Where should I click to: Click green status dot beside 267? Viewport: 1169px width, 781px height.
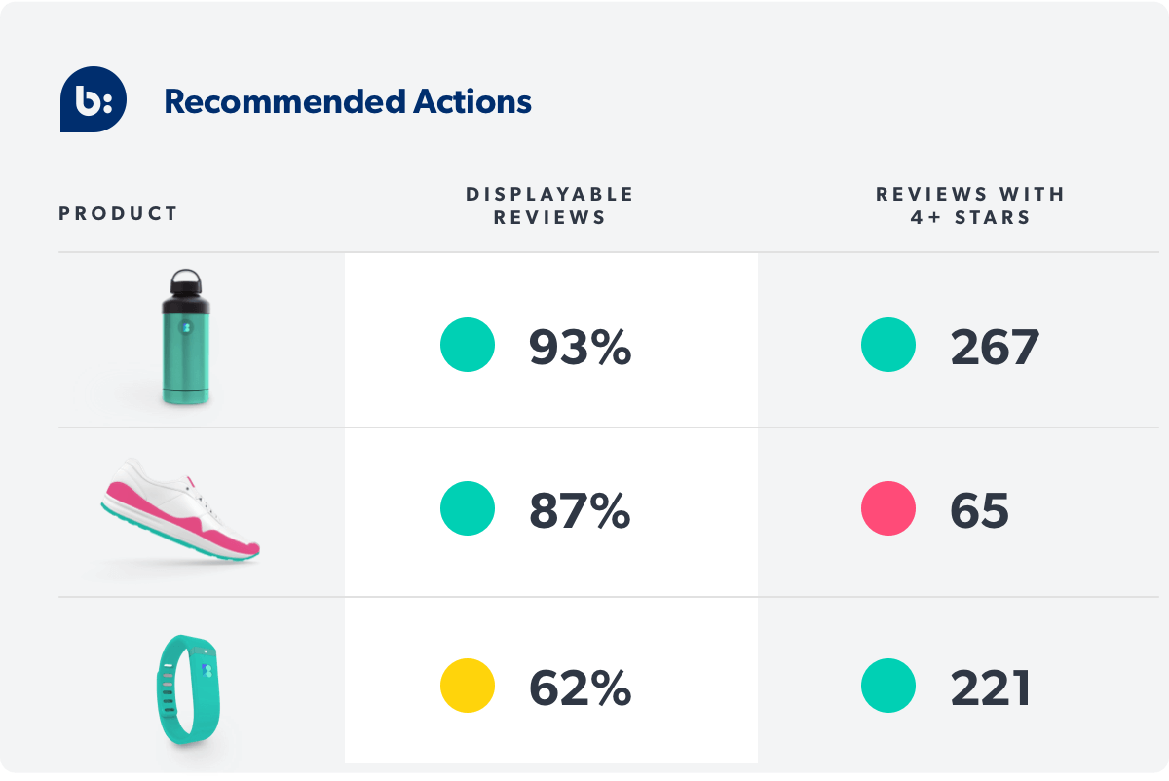(888, 346)
